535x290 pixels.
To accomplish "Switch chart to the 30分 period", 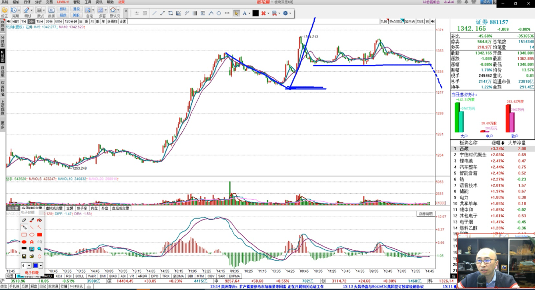I will tap(49, 21).
